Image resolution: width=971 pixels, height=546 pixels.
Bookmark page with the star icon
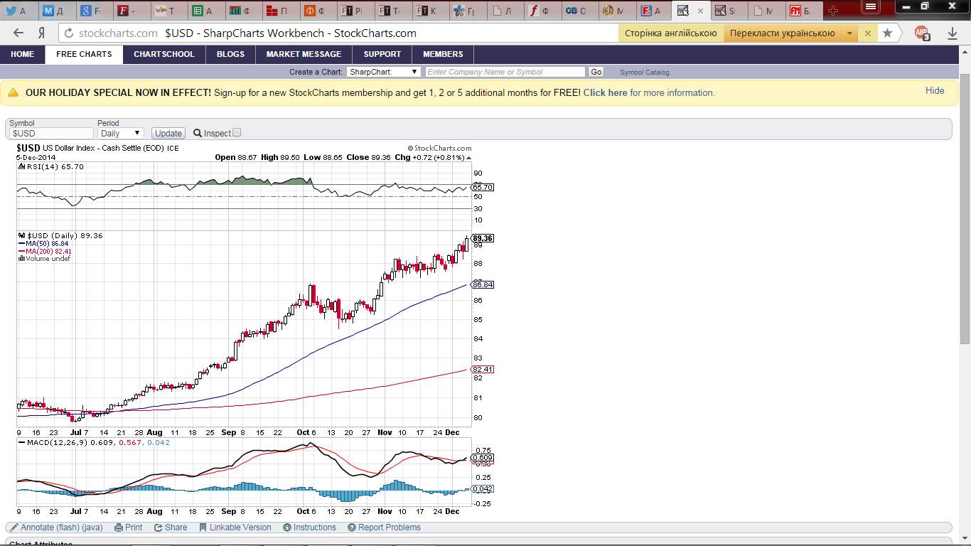click(x=887, y=33)
